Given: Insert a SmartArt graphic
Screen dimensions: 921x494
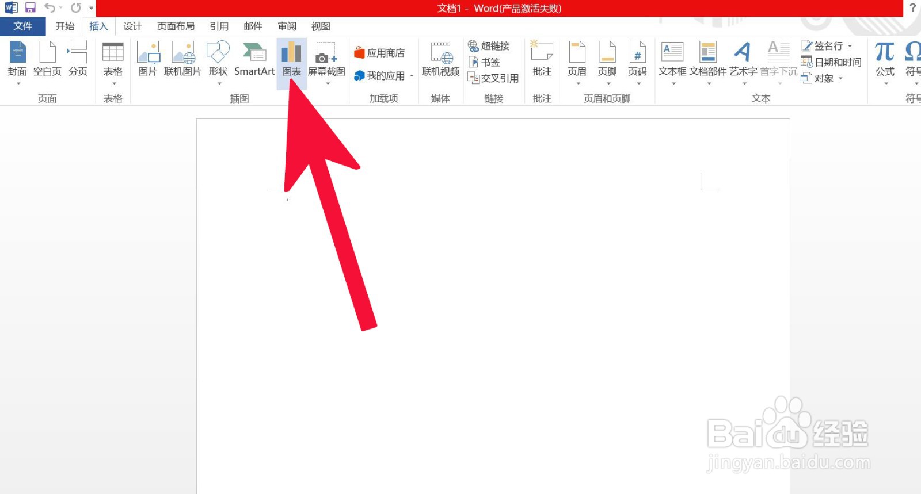Looking at the screenshot, I should (254, 60).
